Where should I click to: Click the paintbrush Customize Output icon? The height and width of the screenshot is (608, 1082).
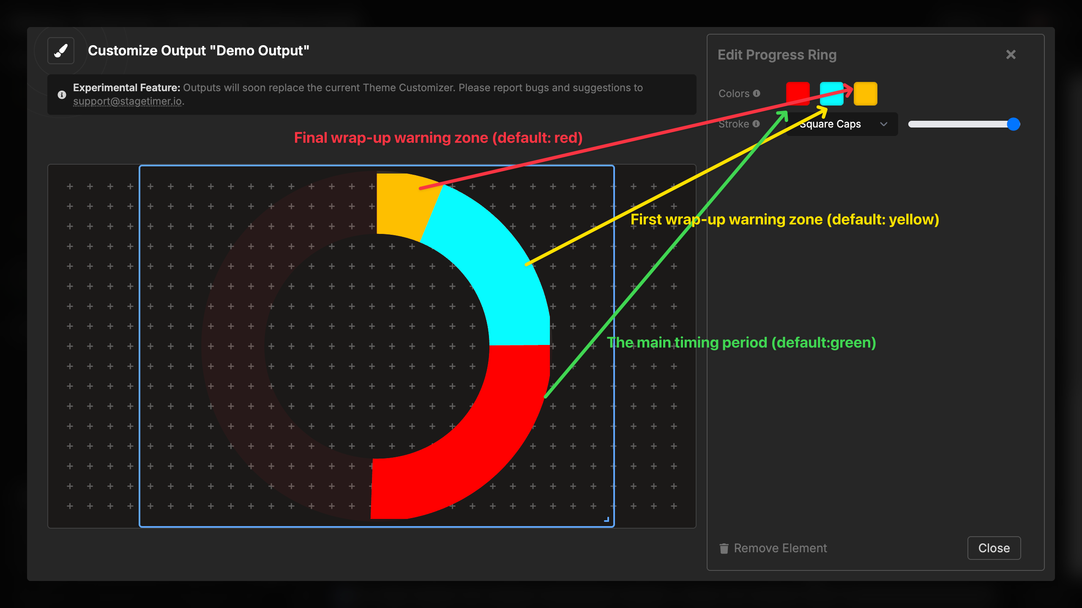point(60,50)
